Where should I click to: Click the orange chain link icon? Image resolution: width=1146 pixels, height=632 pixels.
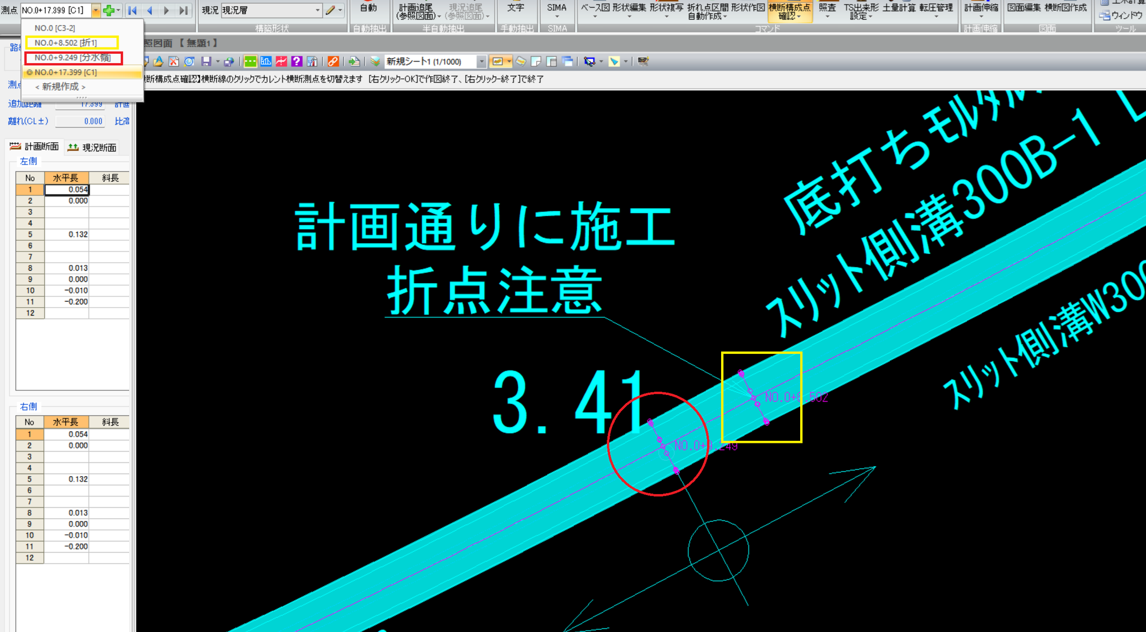(333, 62)
